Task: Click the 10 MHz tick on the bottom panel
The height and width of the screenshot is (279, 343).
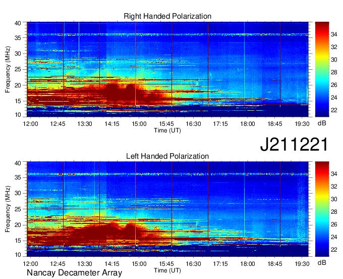Action: tap(18, 255)
